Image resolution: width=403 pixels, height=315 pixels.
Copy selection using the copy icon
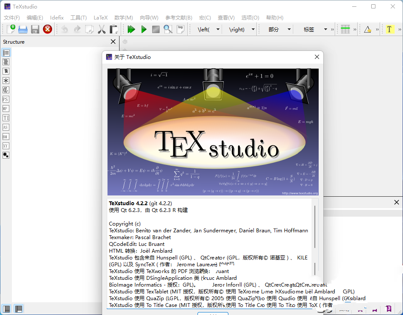coord(89,29)
